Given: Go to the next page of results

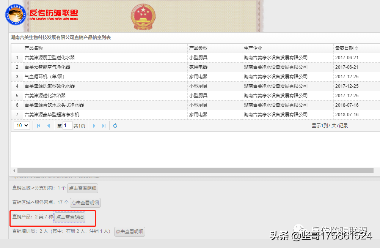Looking at the screenshot, I should click(94, 126).
